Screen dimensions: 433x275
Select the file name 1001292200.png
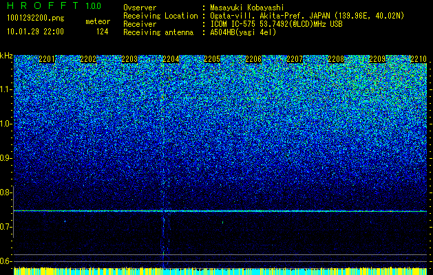click(x=36, y=19)
